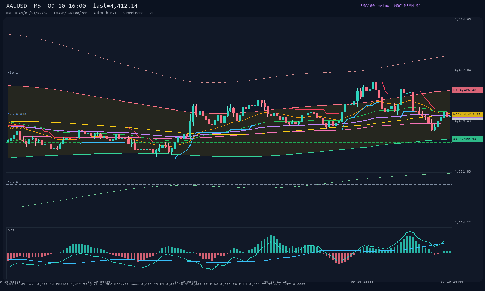485x291 pixels.
Task: Click the 'MRC MEAN-S1' label at top right
Action: [x=407, y=6]
